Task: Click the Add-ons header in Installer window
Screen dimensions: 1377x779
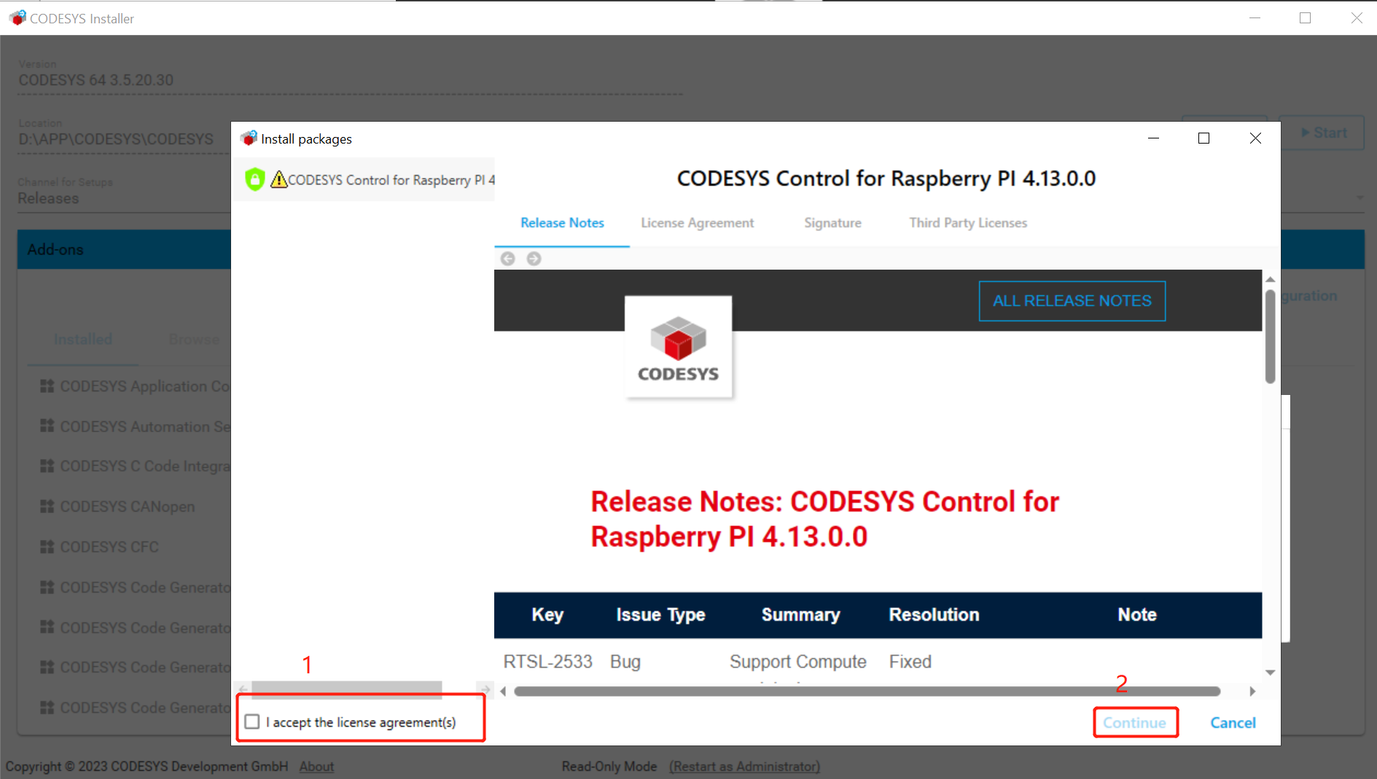Action: coord(55,249)
